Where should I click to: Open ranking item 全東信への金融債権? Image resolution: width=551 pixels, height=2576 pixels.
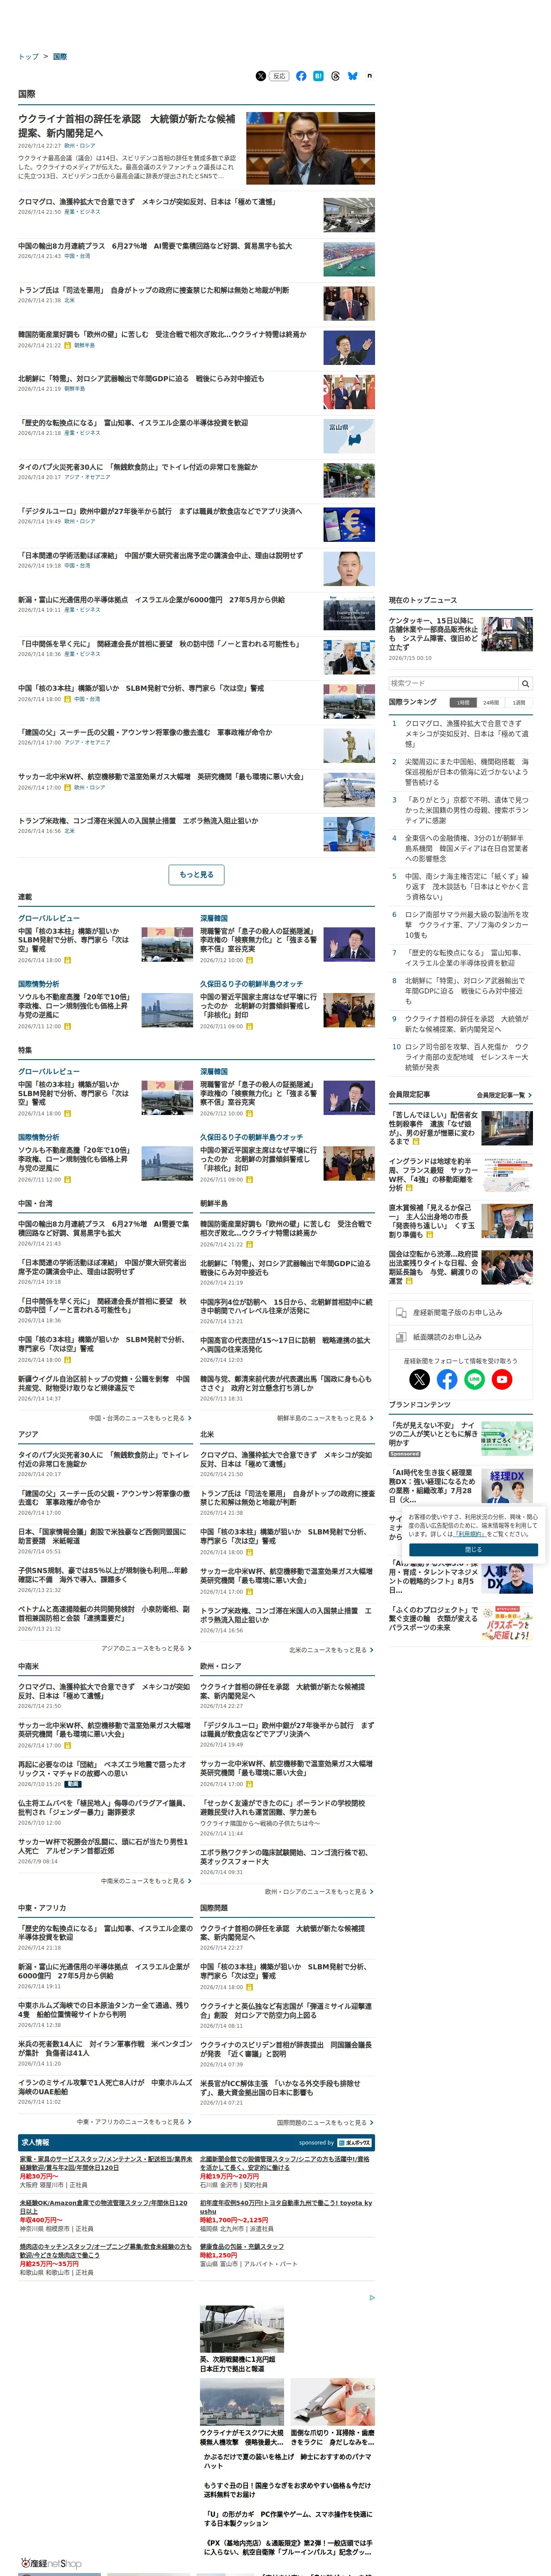466,847
